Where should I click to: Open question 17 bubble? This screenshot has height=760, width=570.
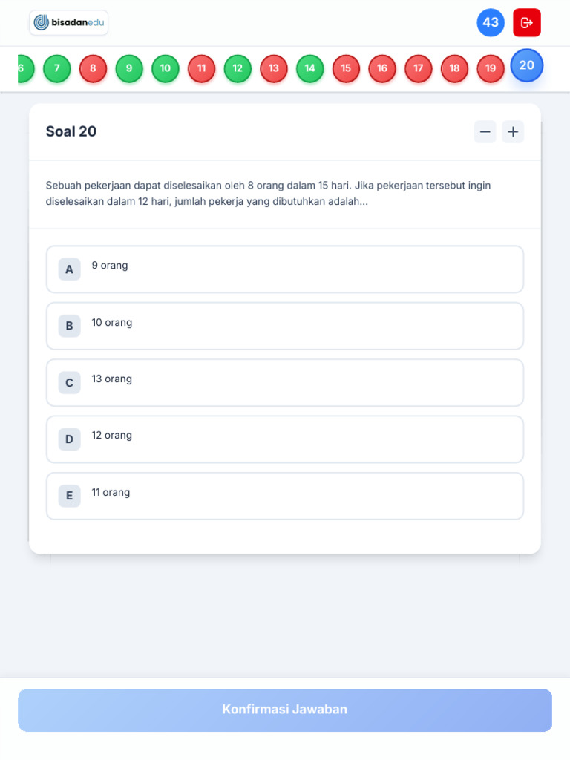[x=419, y=68]
